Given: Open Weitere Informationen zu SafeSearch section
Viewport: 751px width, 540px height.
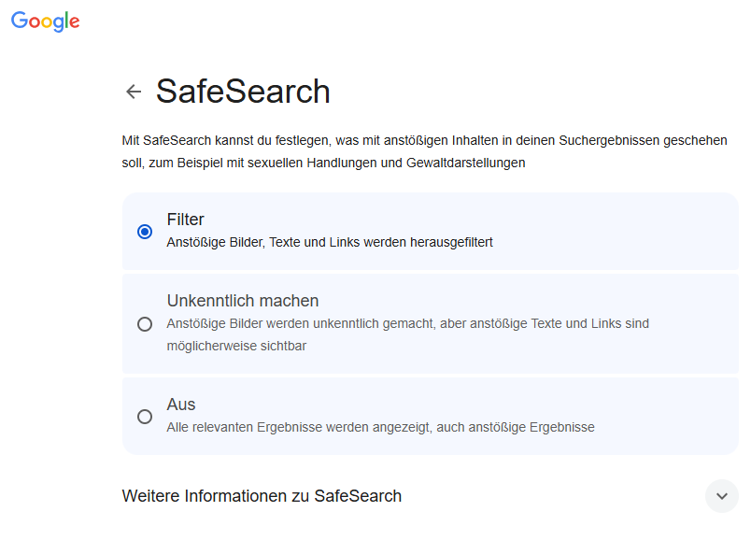Looking at the screenshot, I should coord(262,496).
